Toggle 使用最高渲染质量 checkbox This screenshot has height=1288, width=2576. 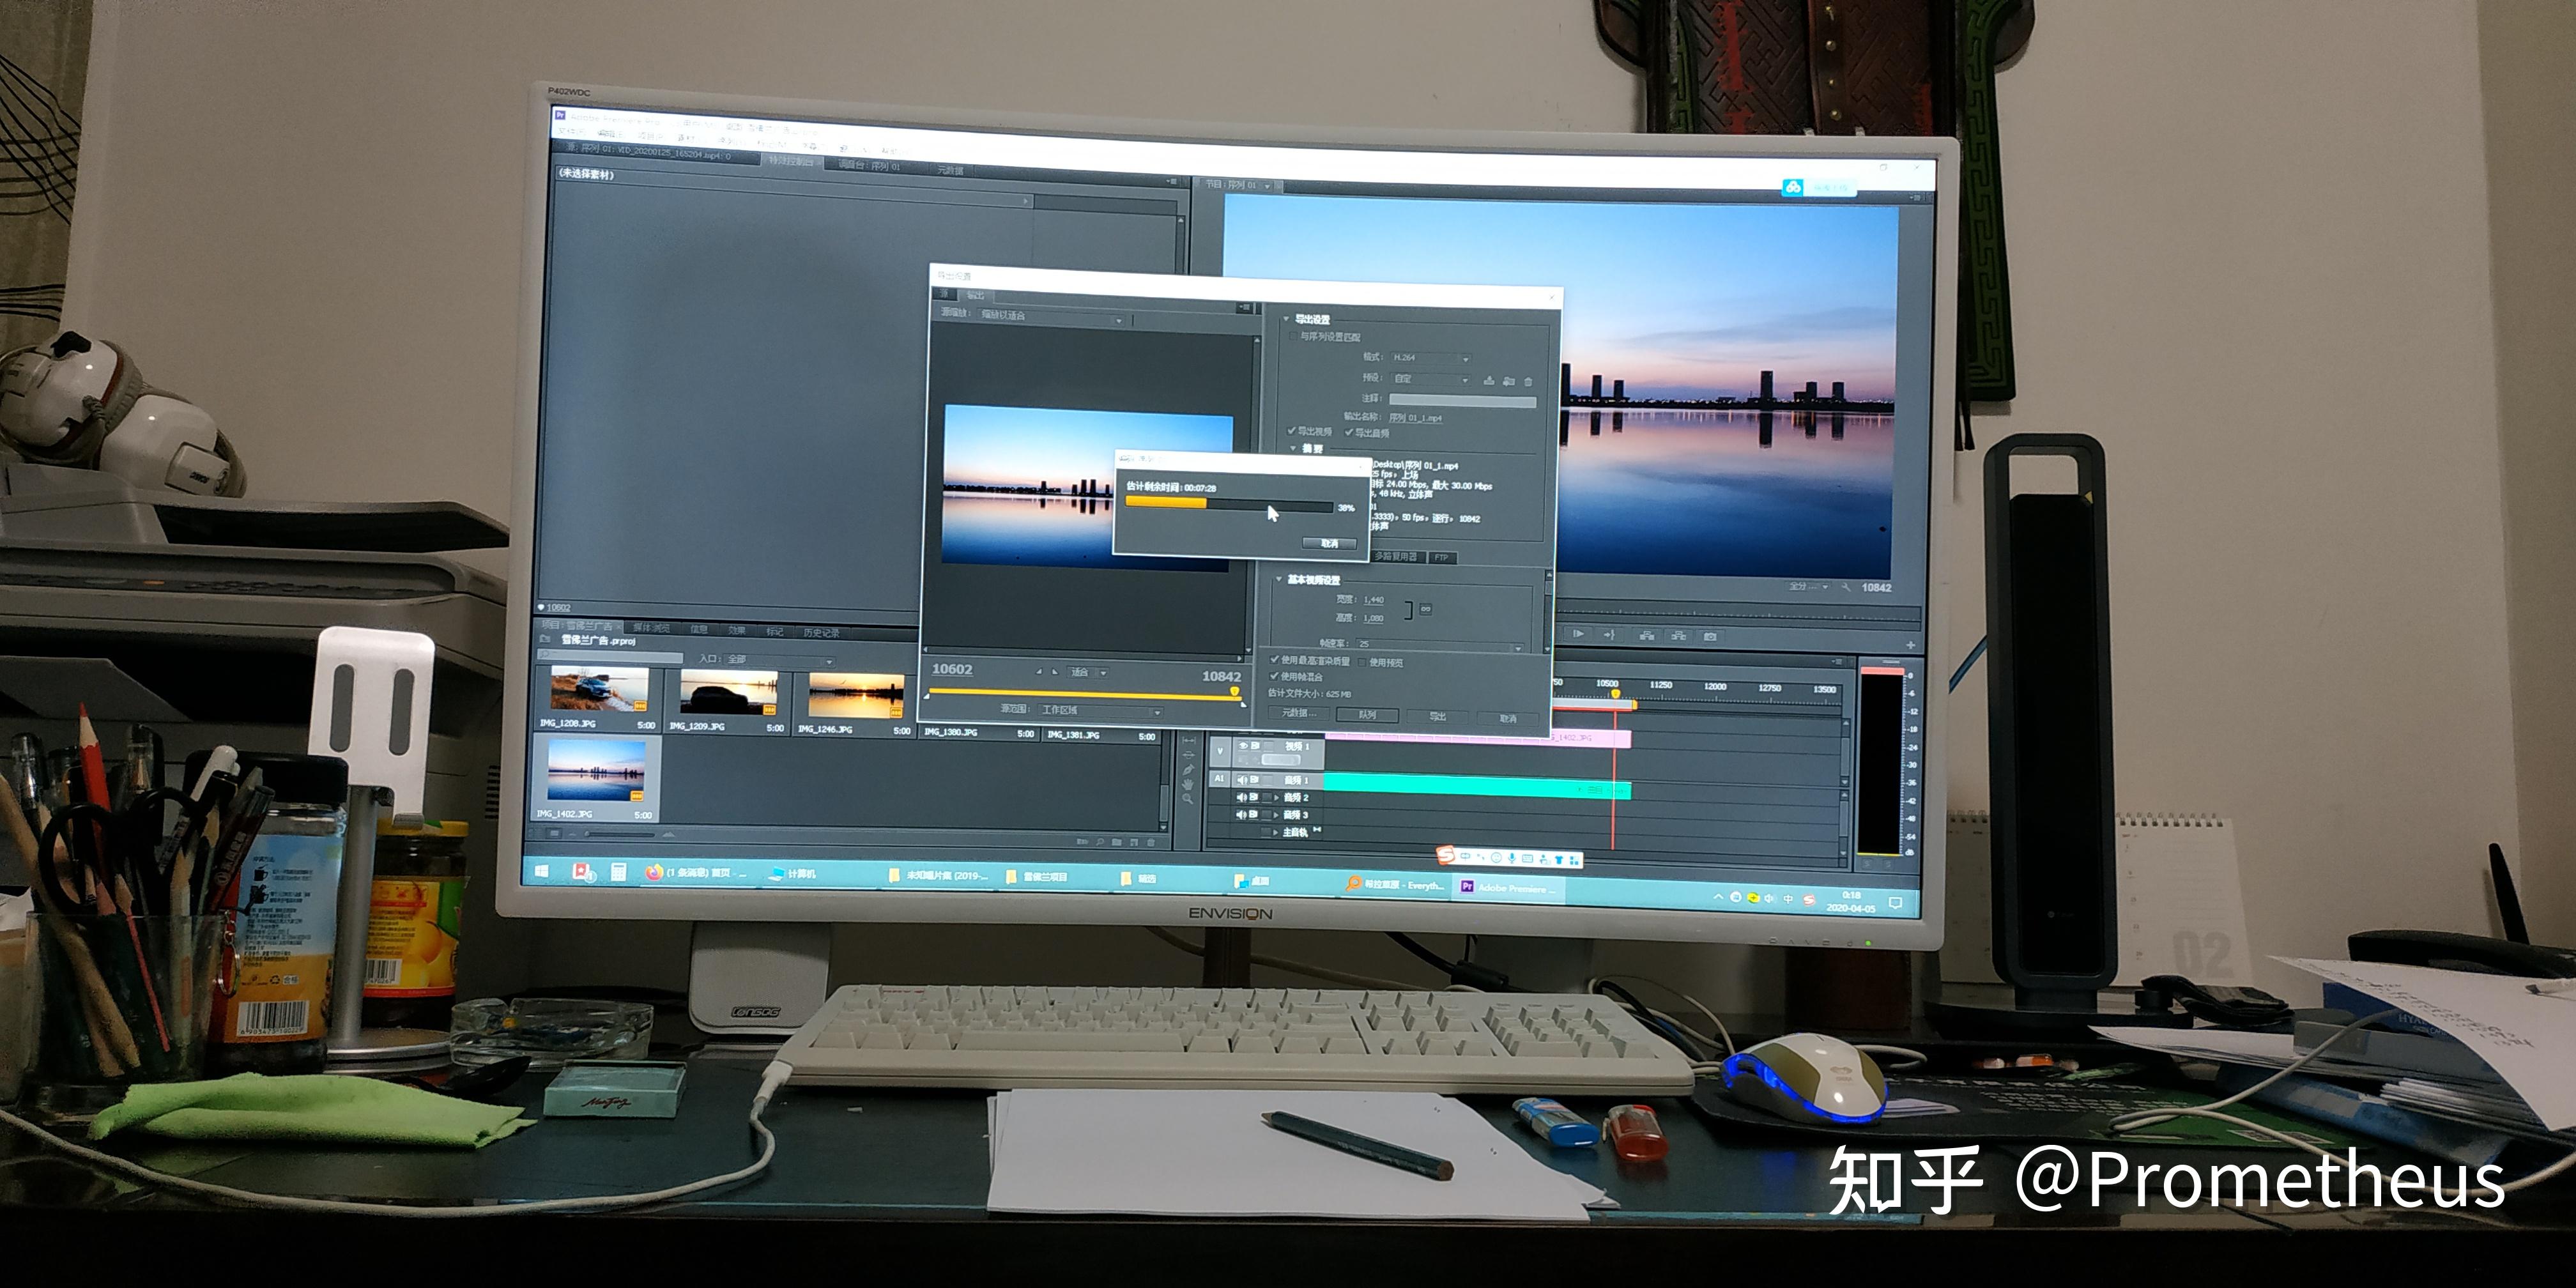pos(1275,660)
